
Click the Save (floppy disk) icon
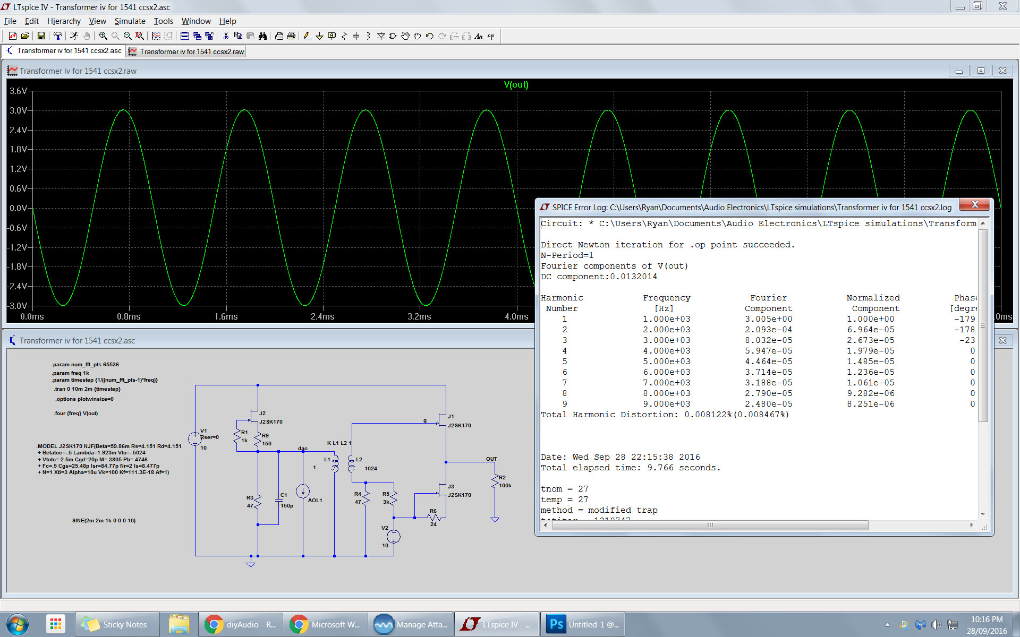click(41, 36)
